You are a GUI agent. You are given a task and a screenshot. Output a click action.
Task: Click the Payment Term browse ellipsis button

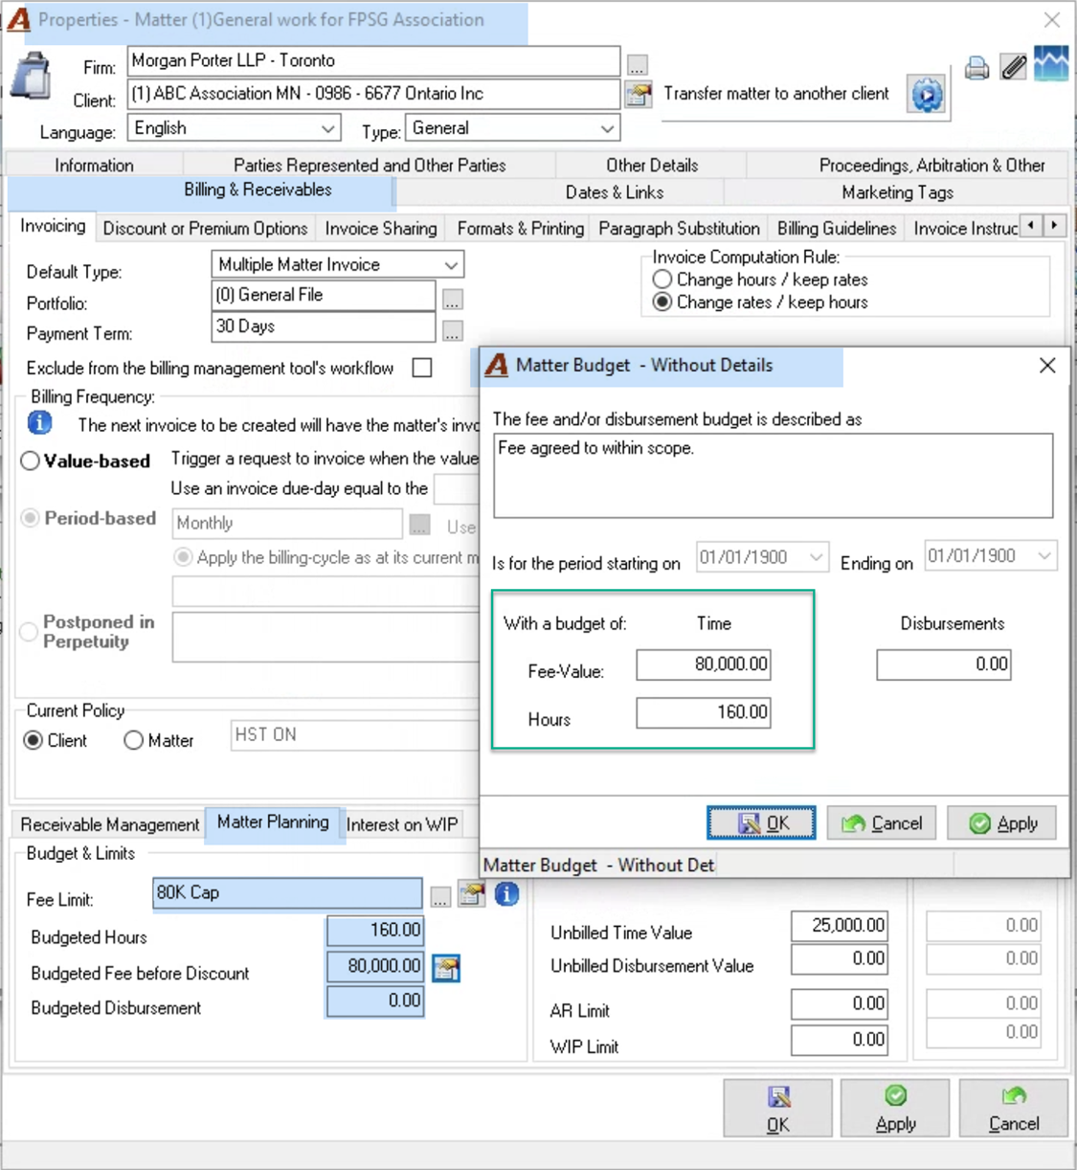pos(453,331)
